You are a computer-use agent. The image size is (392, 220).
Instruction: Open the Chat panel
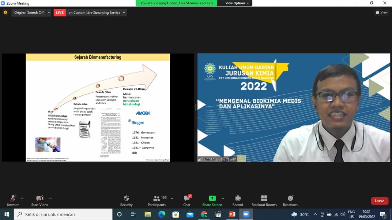[x=187, y=198]
